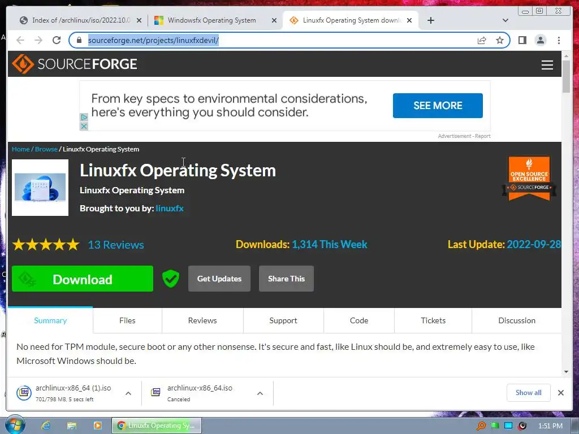Open the browser side panel icon
This screenshot has height=434, width=579.
(522, 40)
